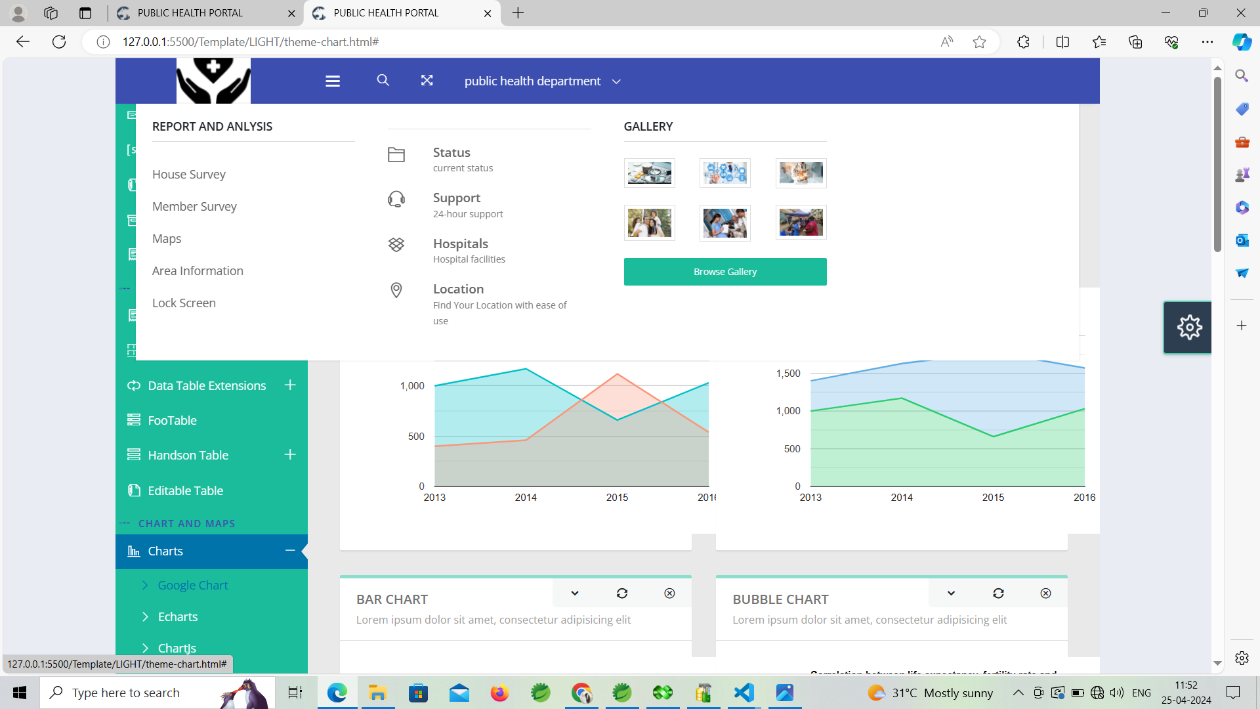This screenshot has height=709, width=1260.
Task: Click the page vertical scrollbar
Action: (1217, 164)
